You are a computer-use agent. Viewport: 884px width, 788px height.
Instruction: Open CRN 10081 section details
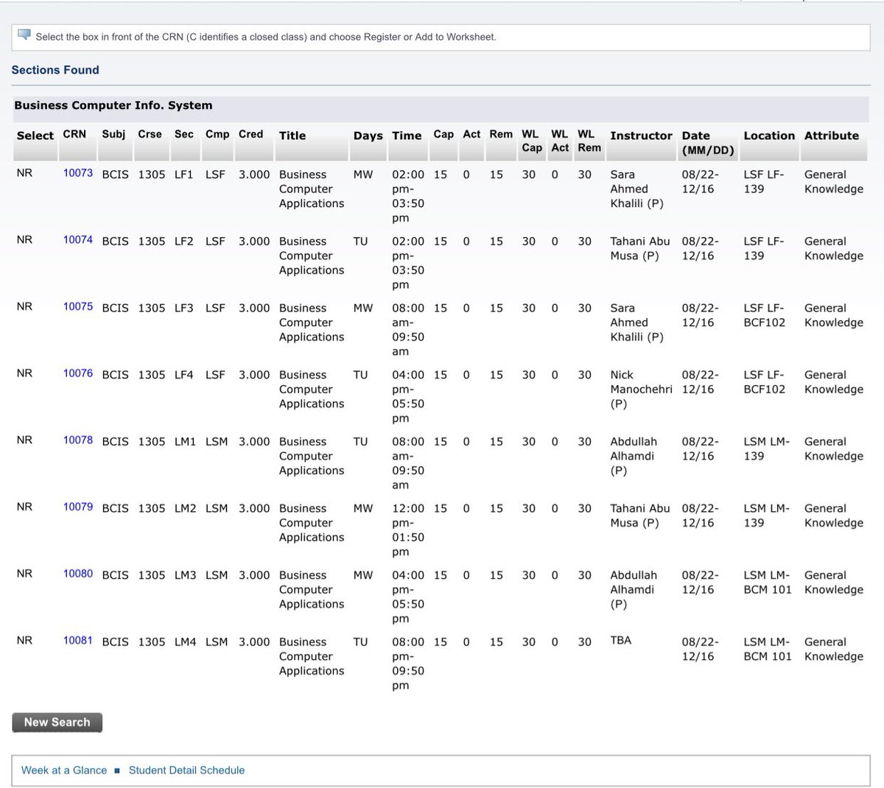(78, 640)
